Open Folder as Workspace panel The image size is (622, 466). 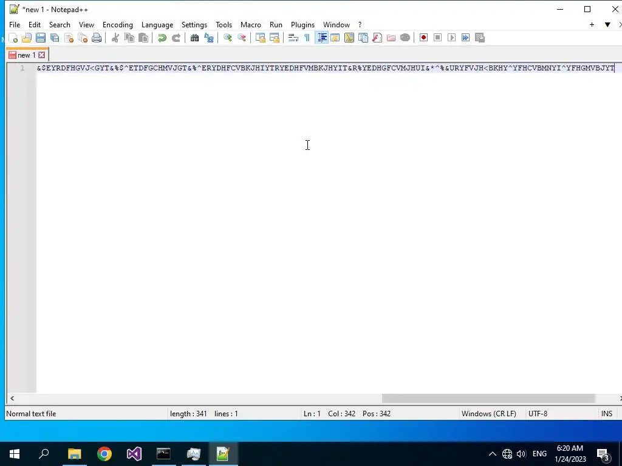pyautogui.click(x=391, y=38)
